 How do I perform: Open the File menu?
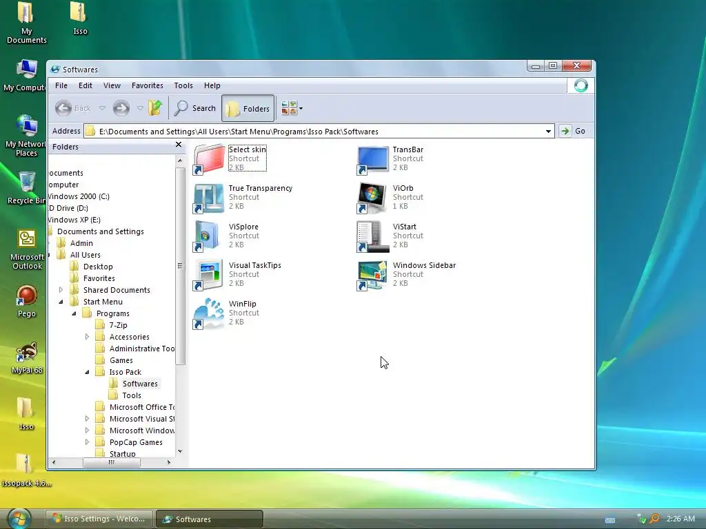pos(61,85)
